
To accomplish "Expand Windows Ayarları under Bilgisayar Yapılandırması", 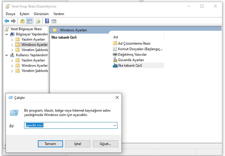I will tap(12, 45).
